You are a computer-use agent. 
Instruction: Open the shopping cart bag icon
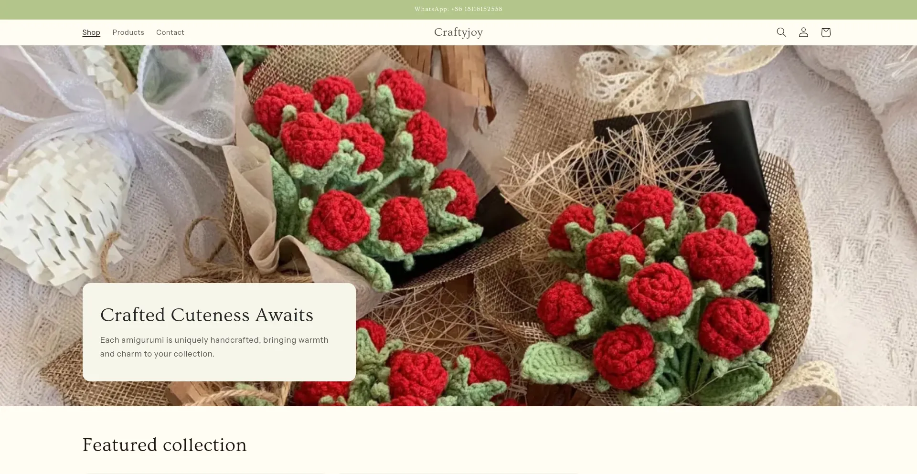(x=826, y=32)
